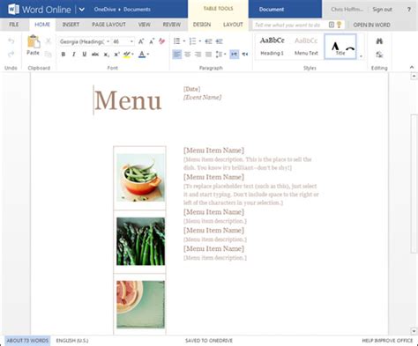The width and height of the screenshot is (418, 346).
Task: Click the Find binoculars icon
Action: [379, 41]
